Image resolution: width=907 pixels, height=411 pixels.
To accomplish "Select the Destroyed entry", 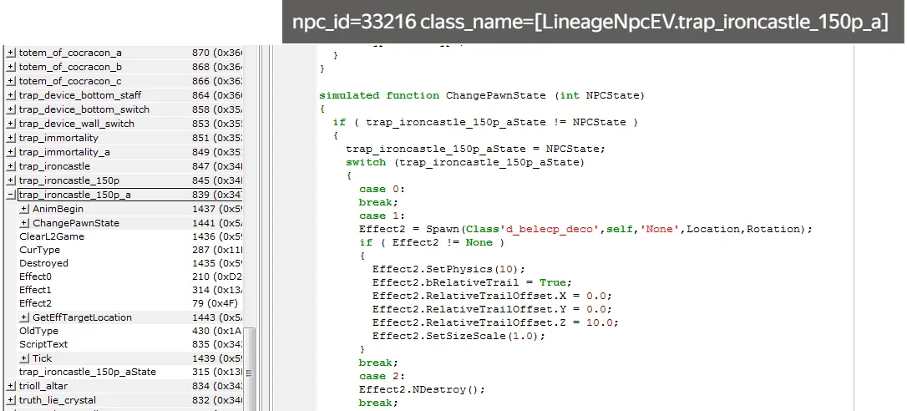I will tap(44, 263).
